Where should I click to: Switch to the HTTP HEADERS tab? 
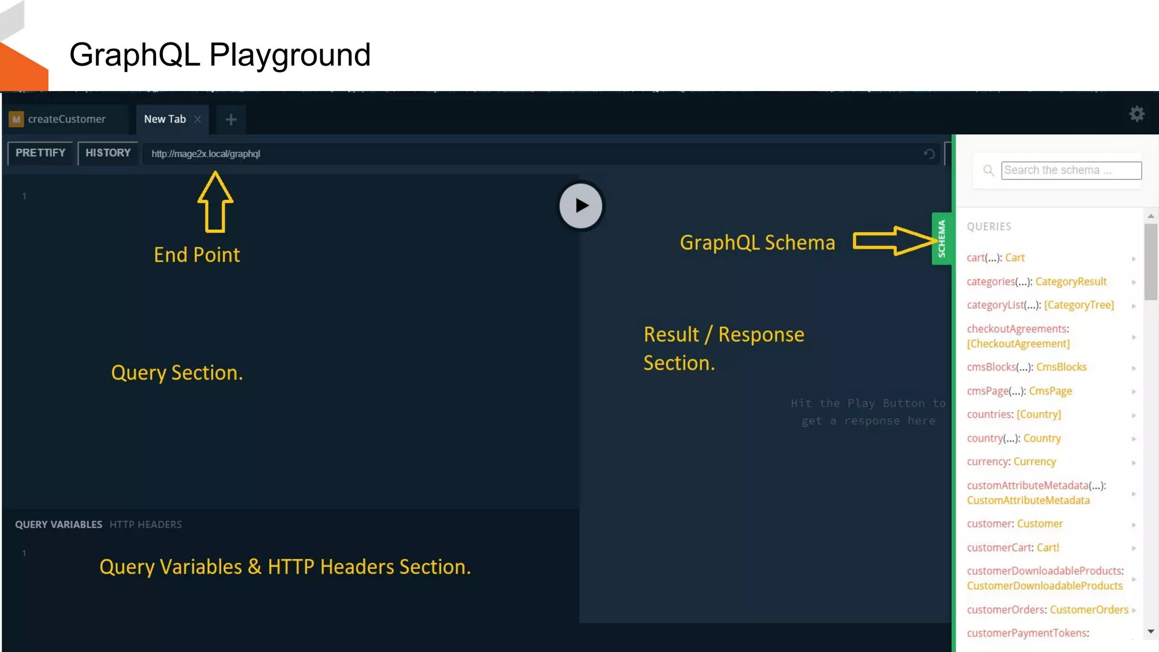point(145,525)
